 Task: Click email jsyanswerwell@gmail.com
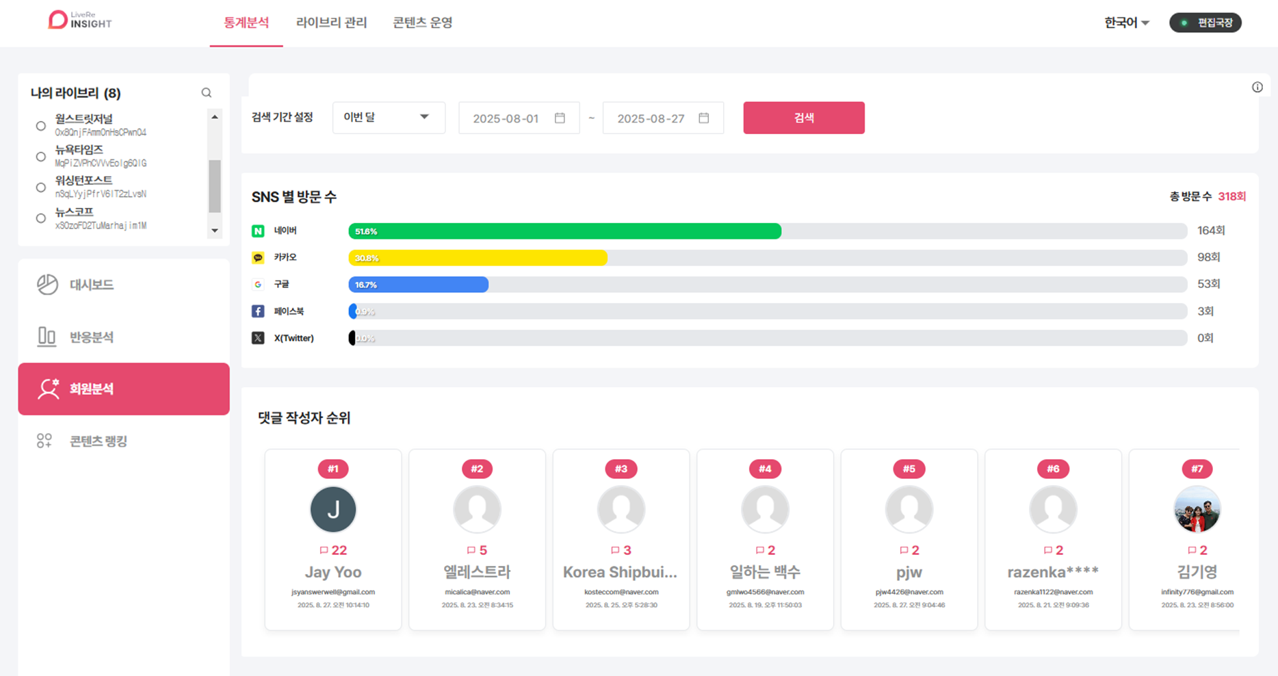coord(333,592)
